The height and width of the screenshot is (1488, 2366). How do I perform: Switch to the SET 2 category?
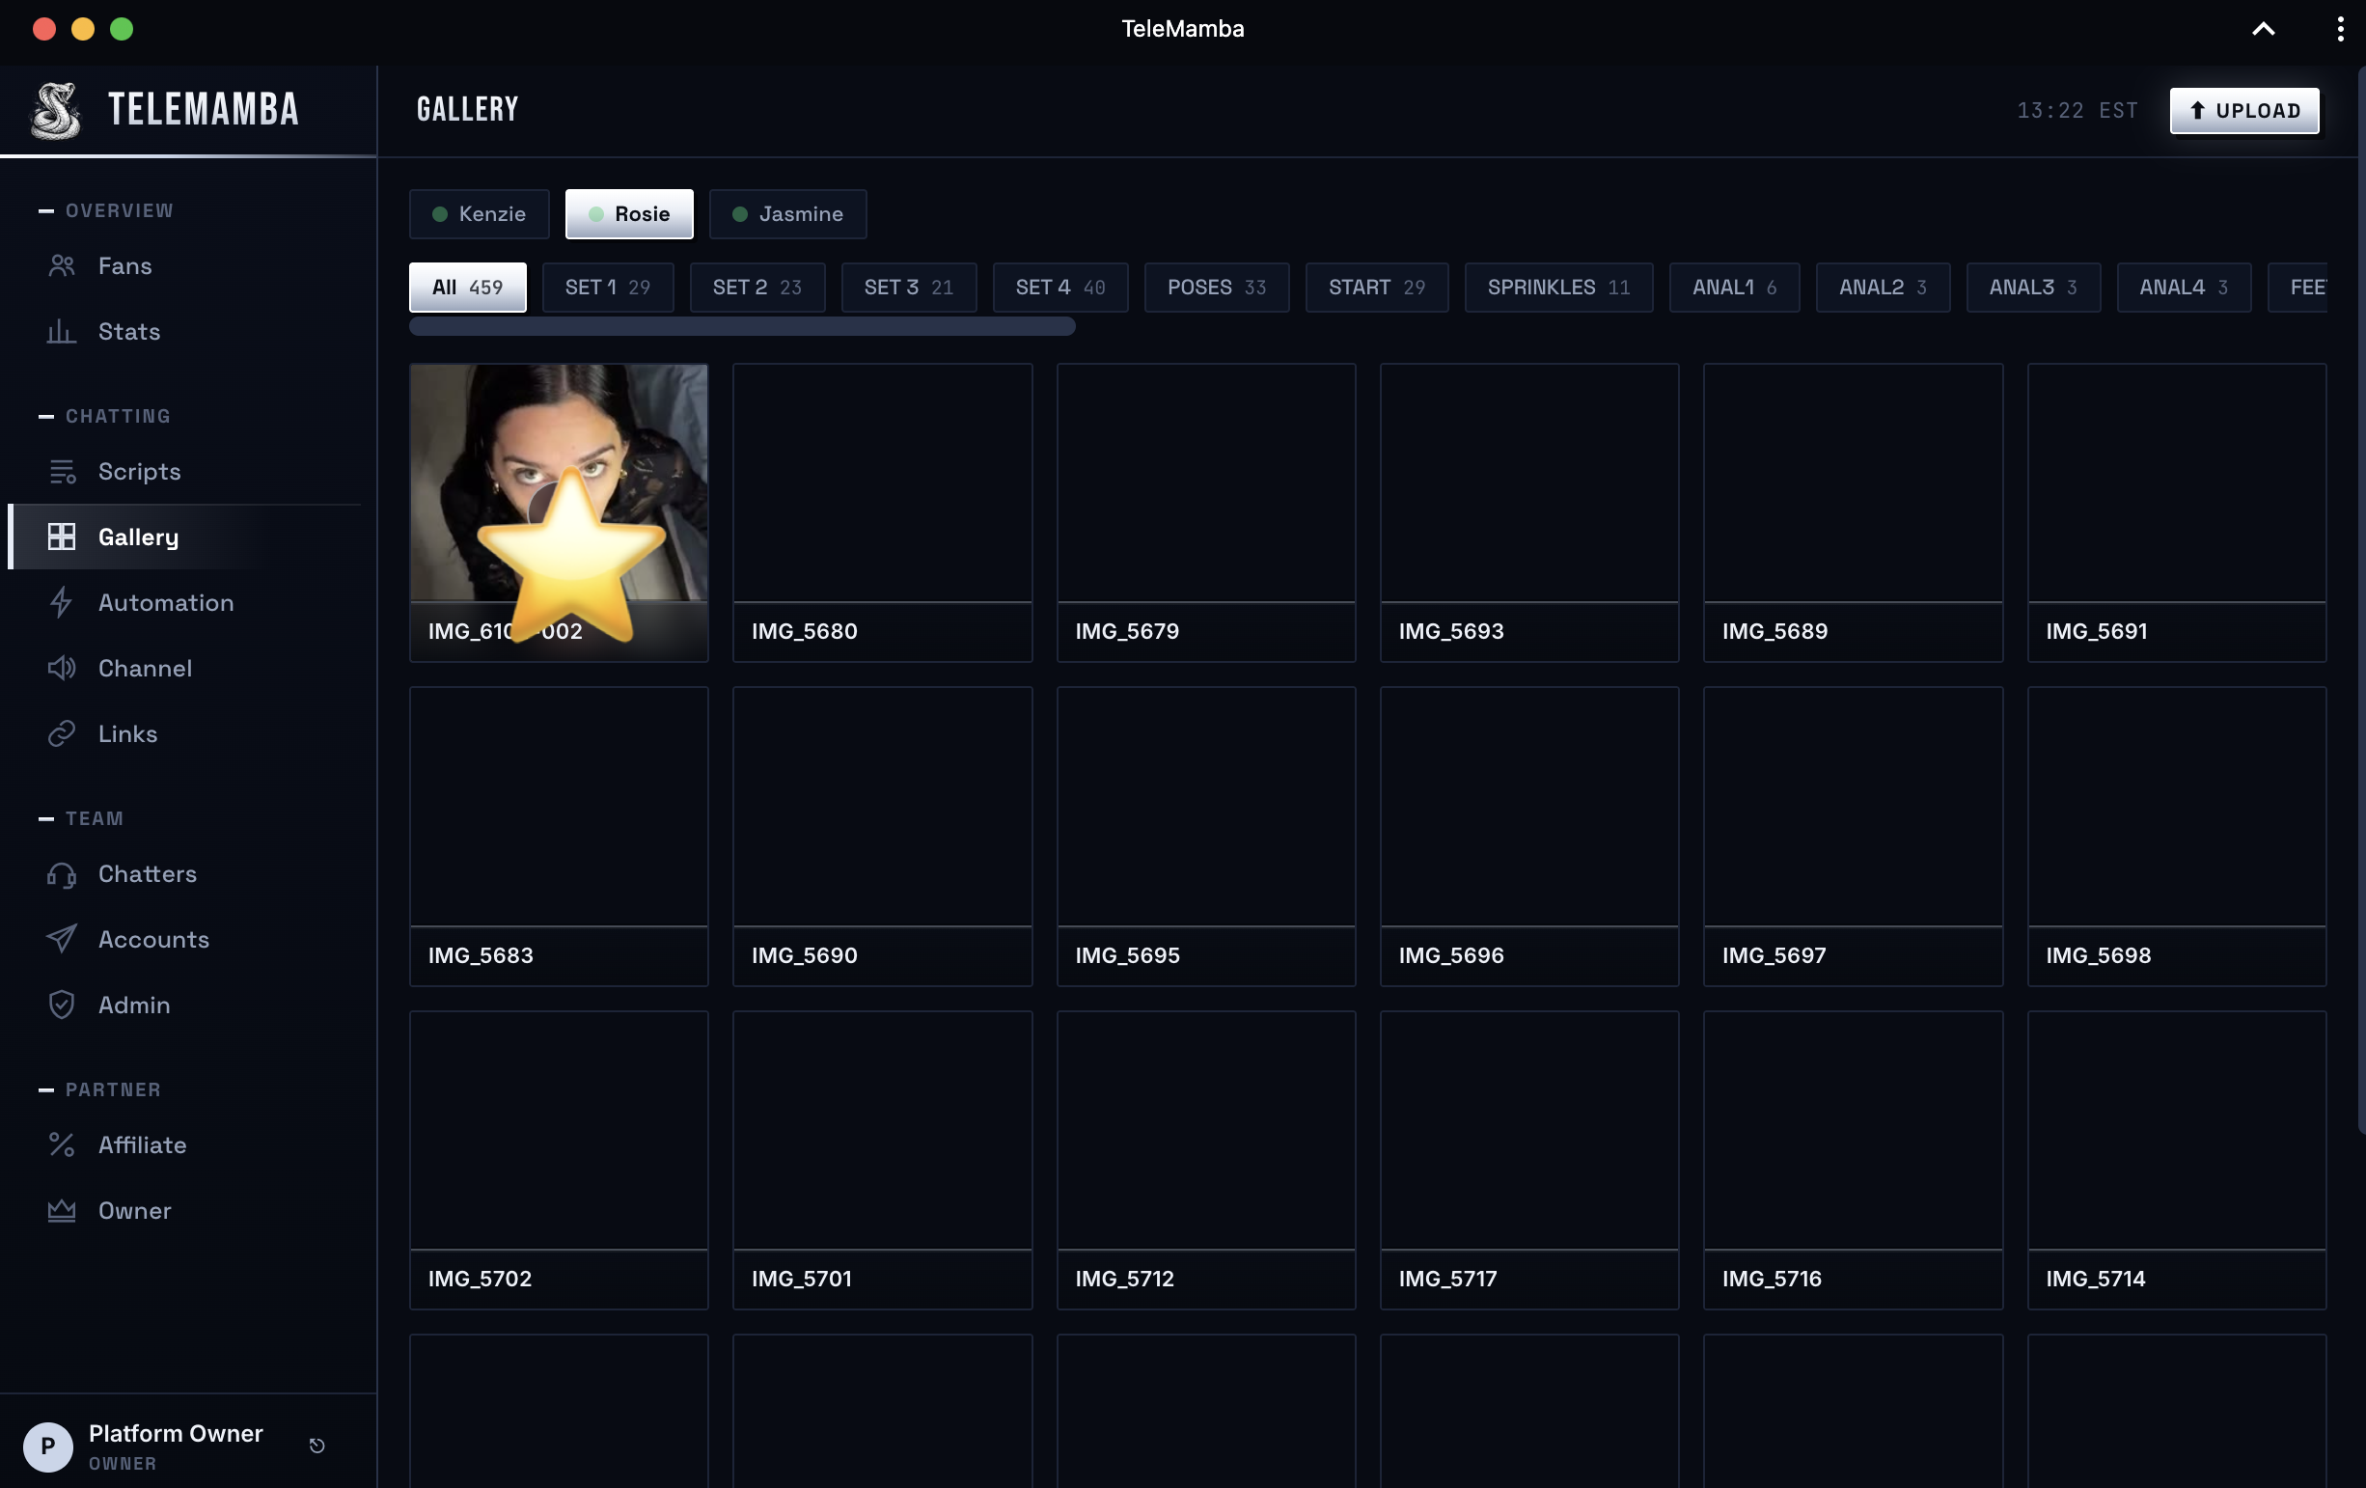pos(757,288)
